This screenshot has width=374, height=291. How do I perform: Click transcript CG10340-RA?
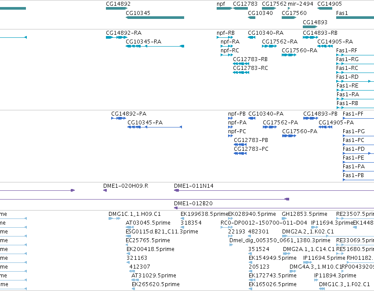click(265, 33)
